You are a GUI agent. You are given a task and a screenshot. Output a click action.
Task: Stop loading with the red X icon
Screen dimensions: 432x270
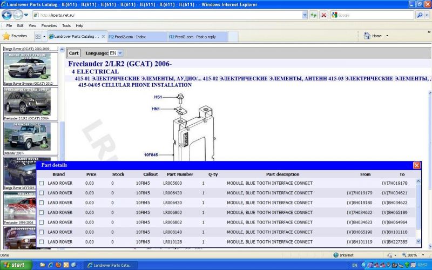coord(323,15)
